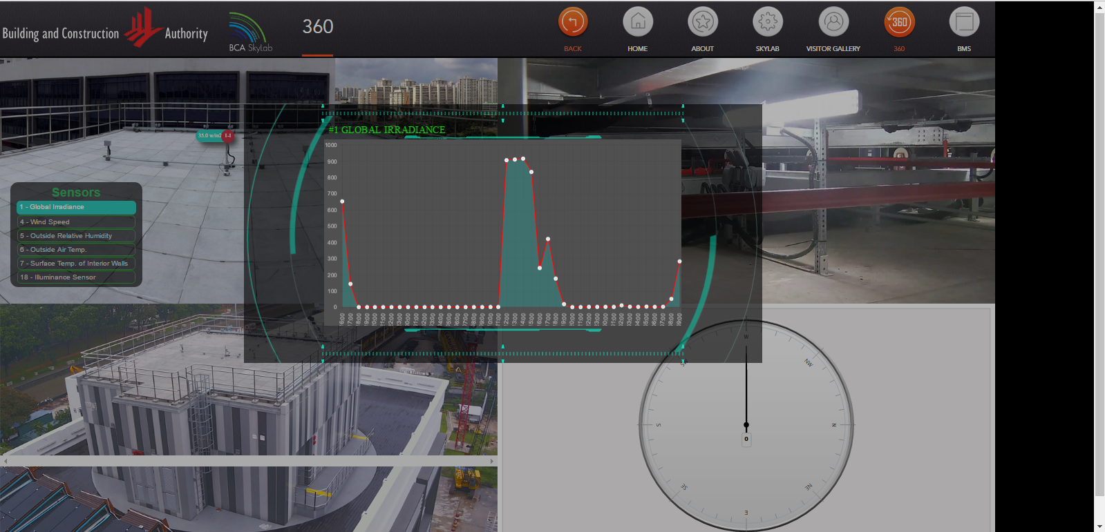Open the Skylab gear icon

pos(767,23)
